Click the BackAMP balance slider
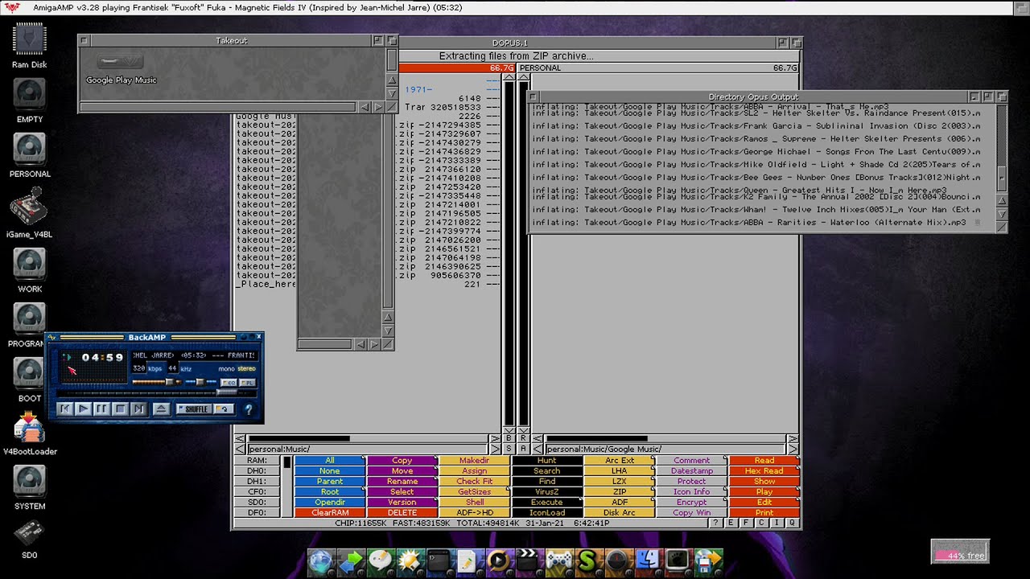Image resolution: width=1030 pixels, height=579 pixels. [200, 382]
